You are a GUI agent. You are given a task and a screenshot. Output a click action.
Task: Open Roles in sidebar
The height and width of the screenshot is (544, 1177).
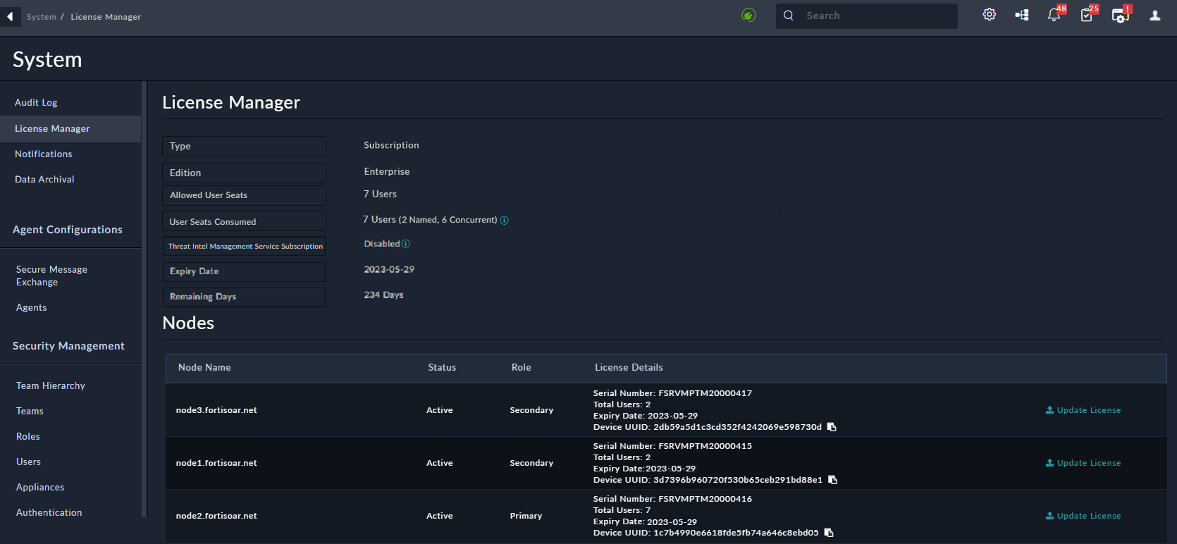tap(28, 437)
